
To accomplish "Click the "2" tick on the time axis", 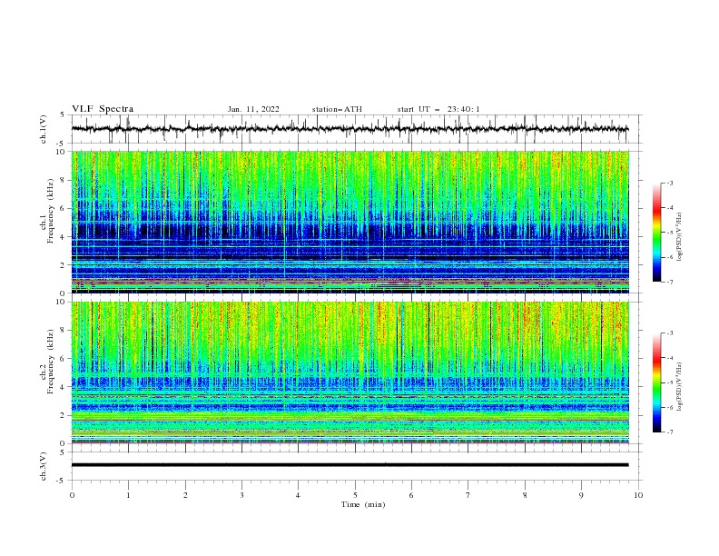I will pyautogui.click(x=185, y=495).
